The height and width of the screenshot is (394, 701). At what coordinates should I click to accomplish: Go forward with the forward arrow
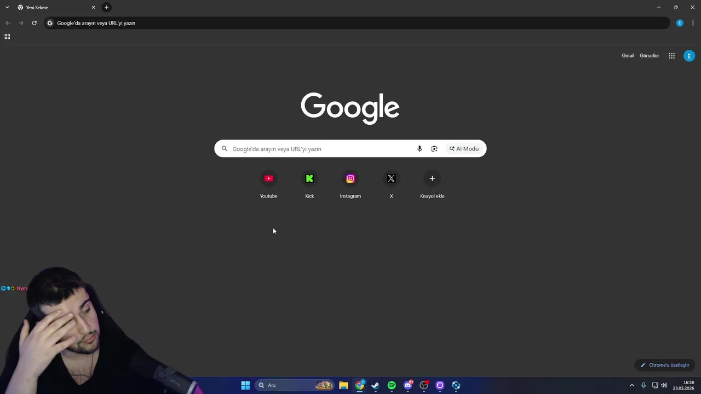click(21, 23)
